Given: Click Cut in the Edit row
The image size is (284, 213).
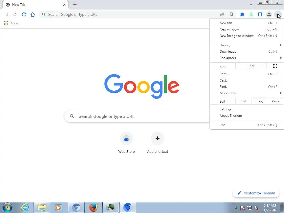Looking at the screenshot, I should tap(244, 101).
